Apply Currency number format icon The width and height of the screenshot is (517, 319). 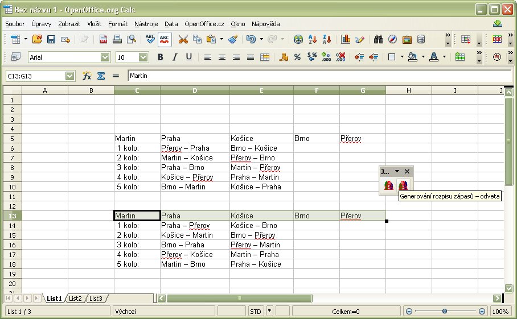[283, 57]
